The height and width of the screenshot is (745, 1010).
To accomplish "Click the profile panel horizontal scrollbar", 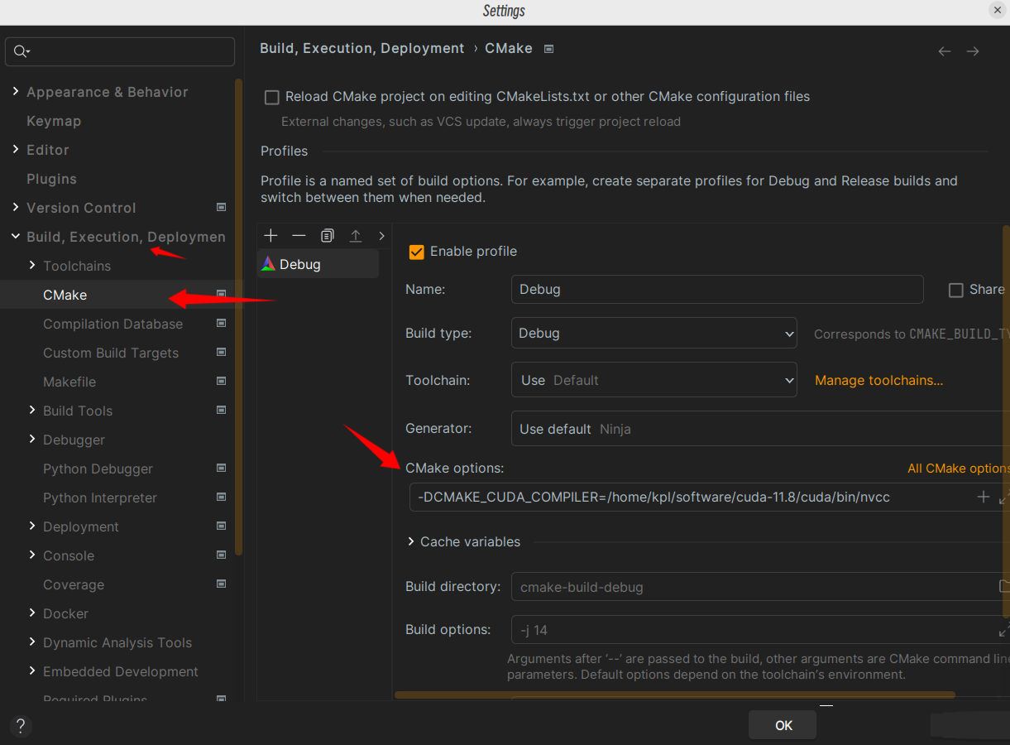I will coord(674,695).
